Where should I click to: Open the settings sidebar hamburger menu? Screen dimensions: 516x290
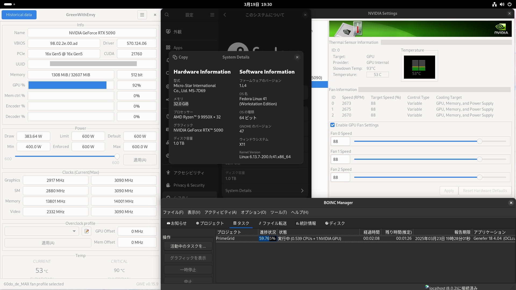[212, 15]
